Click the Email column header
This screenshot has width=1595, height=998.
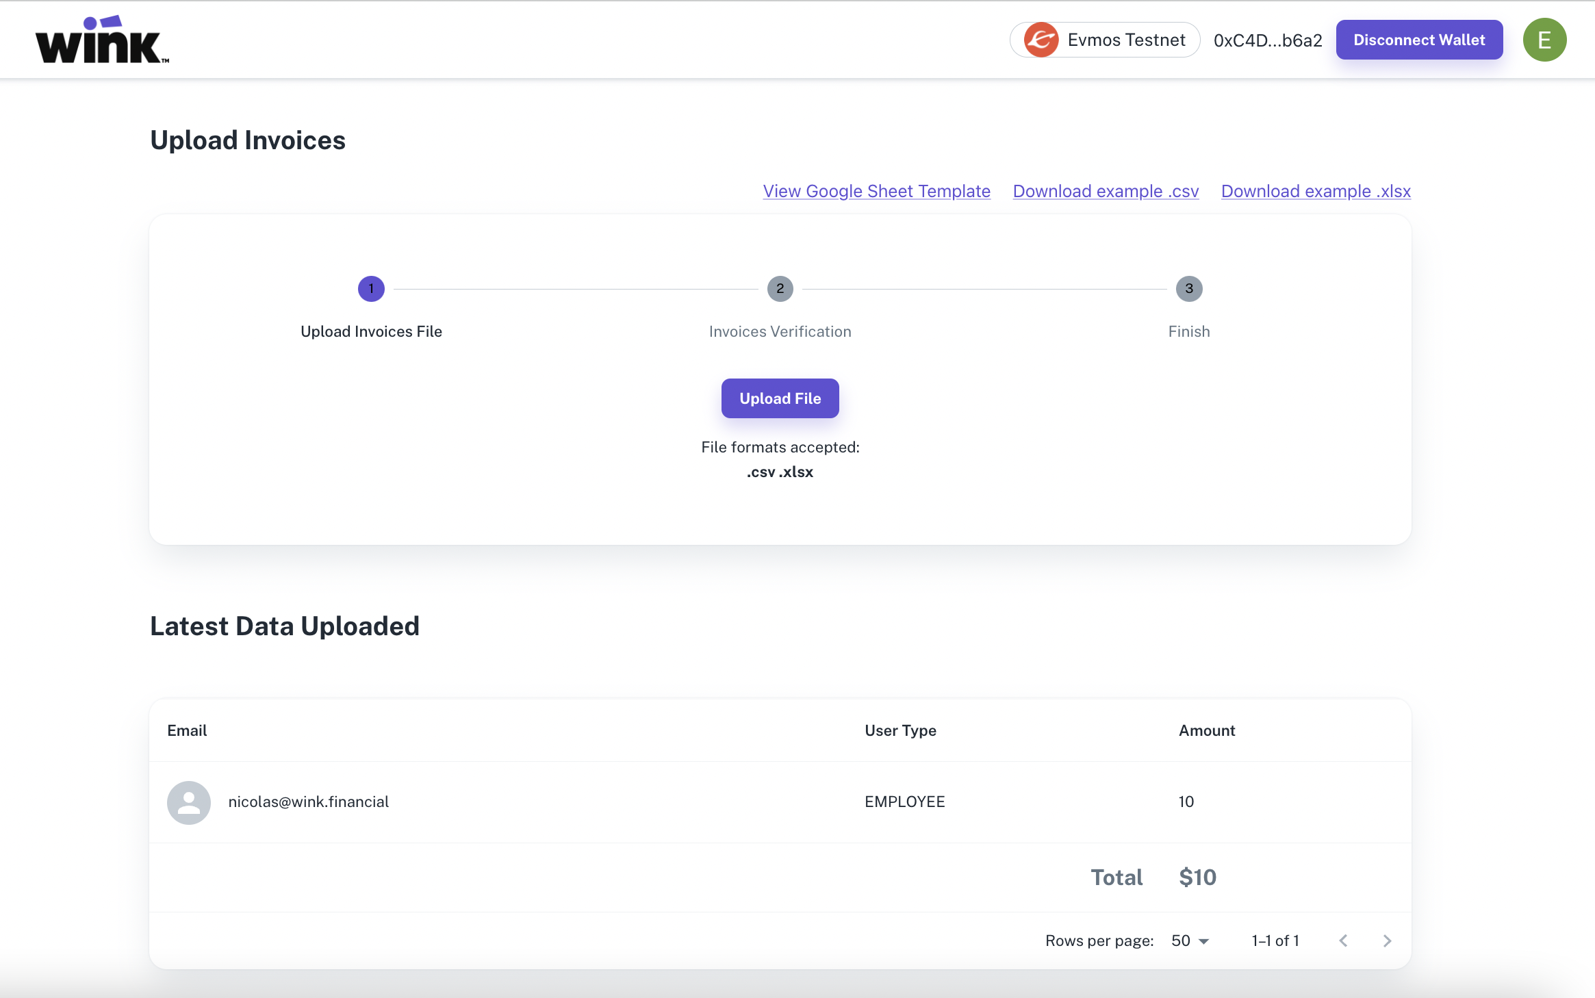[187, 730]
